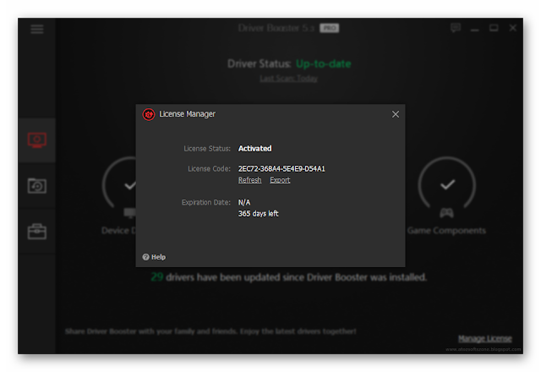Minimize the Driver Booster window
541x372 pixels.
(475, 30)
